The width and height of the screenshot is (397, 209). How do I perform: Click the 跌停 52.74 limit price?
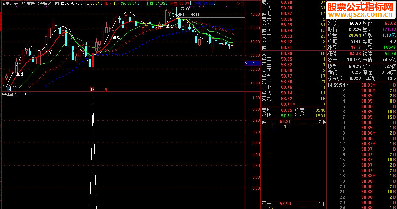coord(390,54)
